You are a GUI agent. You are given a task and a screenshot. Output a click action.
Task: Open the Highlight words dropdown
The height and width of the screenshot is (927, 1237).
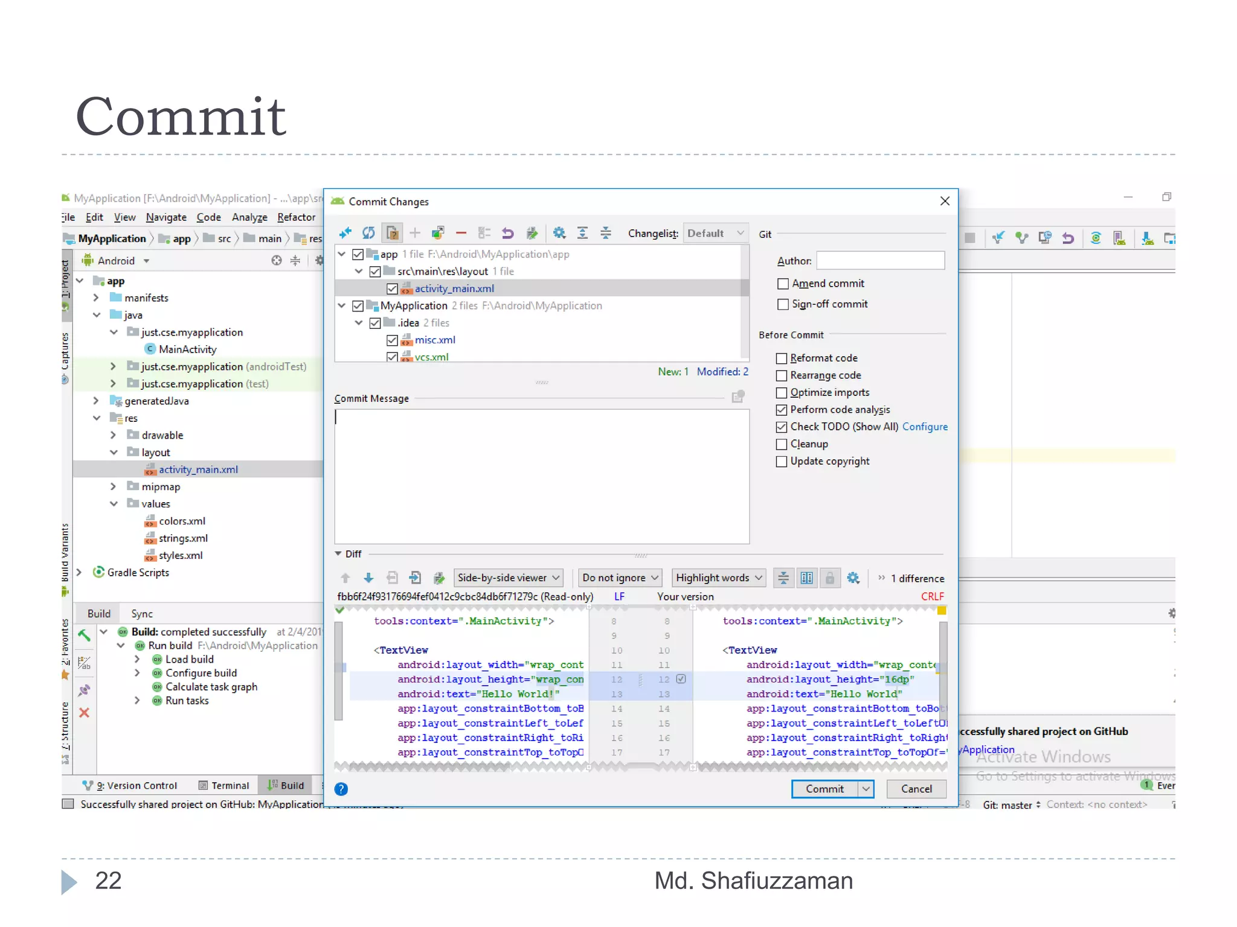[x=719, y=578]
